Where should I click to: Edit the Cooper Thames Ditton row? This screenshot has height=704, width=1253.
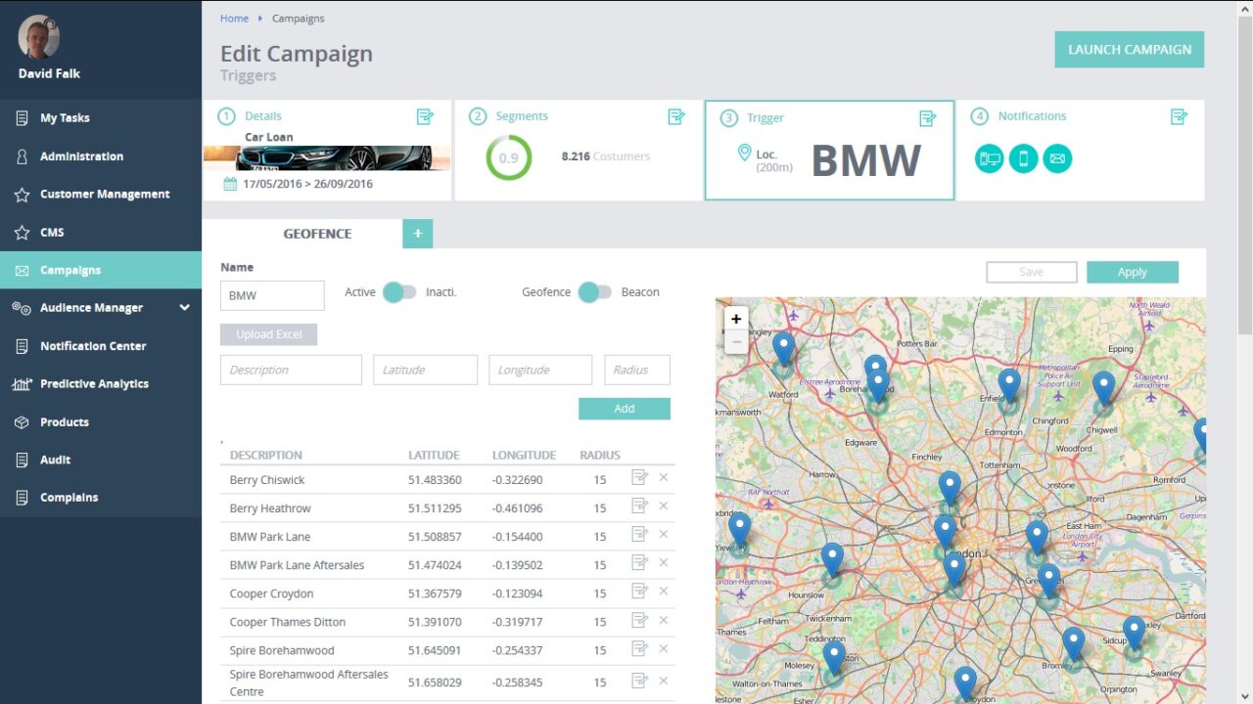[640, 620]
